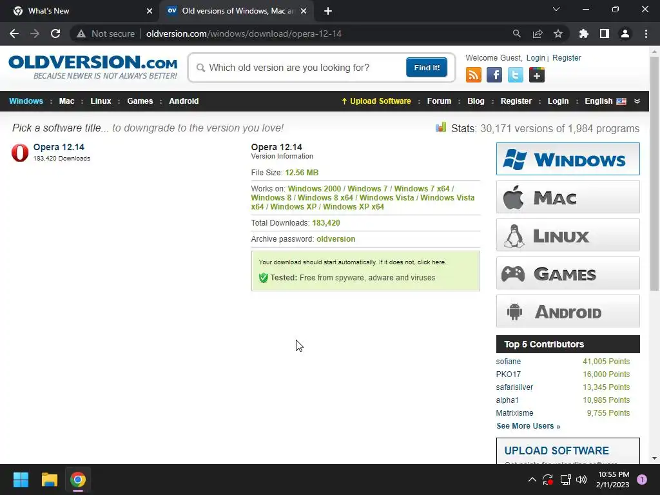Expand the English language selector
The height and width of the screenshot is (495, 660).
click(637, 101)
